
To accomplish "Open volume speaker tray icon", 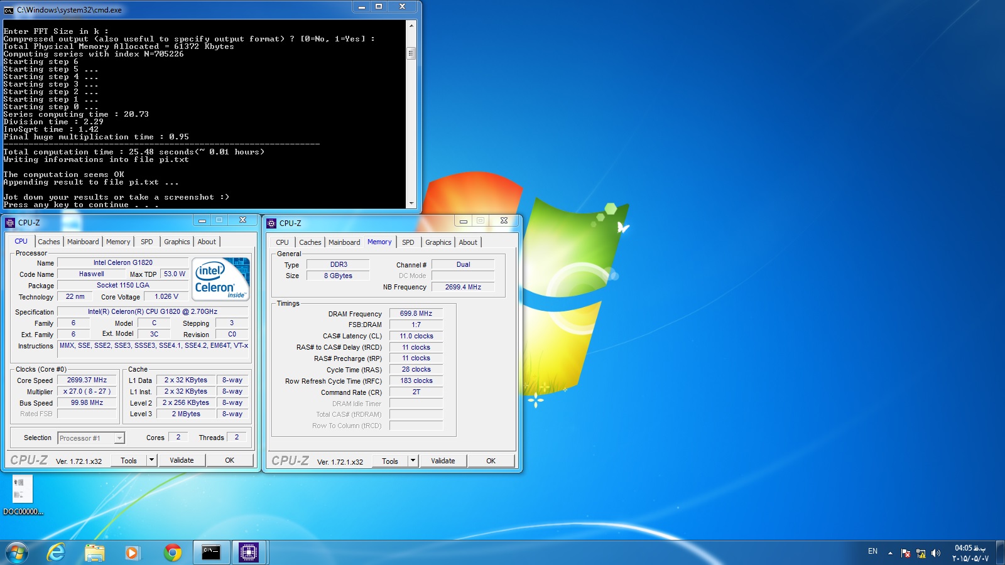I will 936,552.
